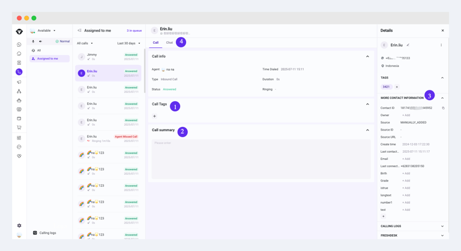Image resolution: width=461 pixels, height=251 pixels.
Task: Open the bot icon in sidebar
Action: pos(19,100)
